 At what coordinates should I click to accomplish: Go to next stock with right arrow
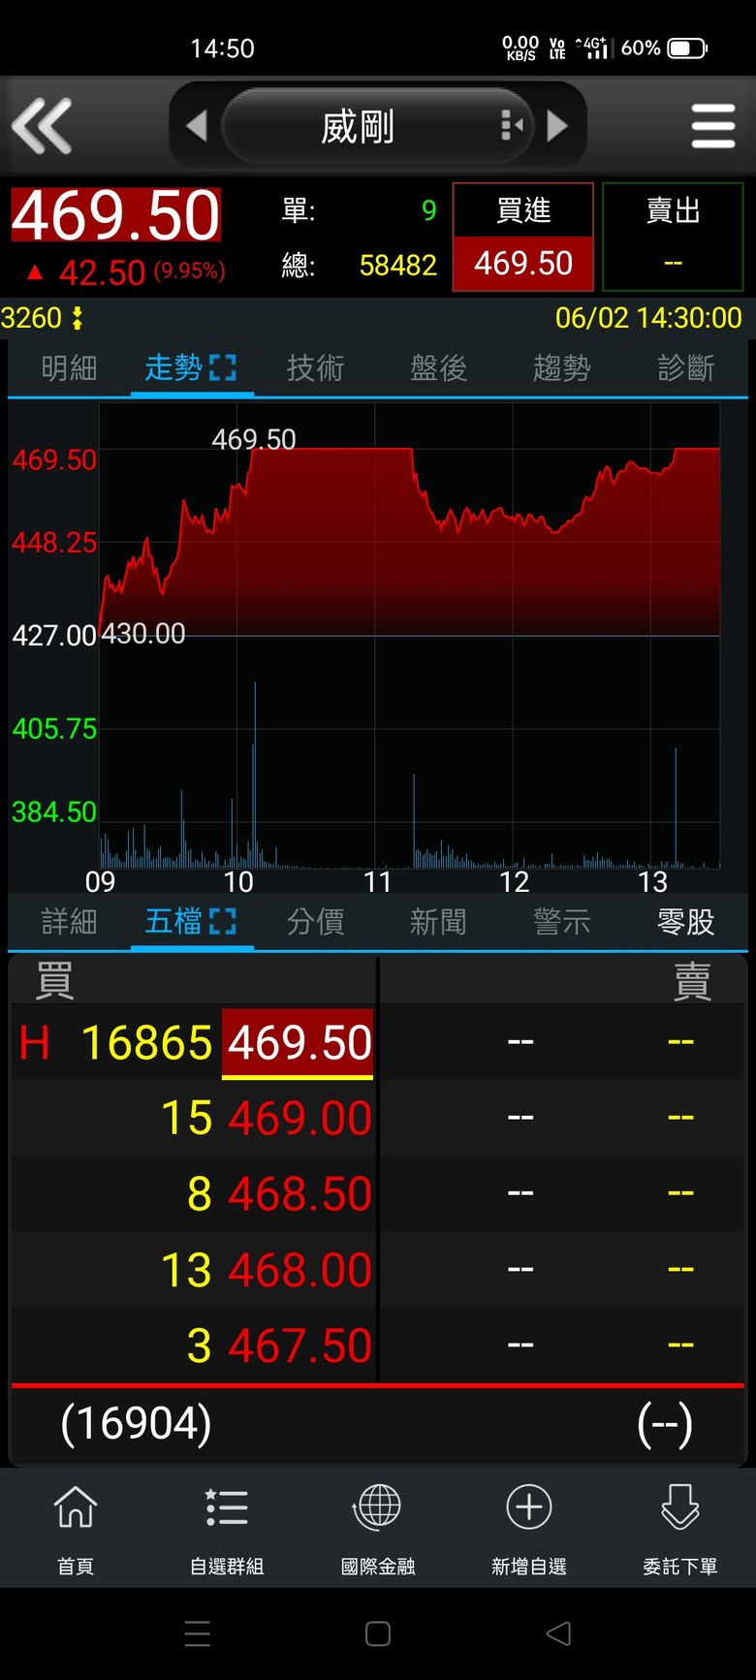(557, 126)
